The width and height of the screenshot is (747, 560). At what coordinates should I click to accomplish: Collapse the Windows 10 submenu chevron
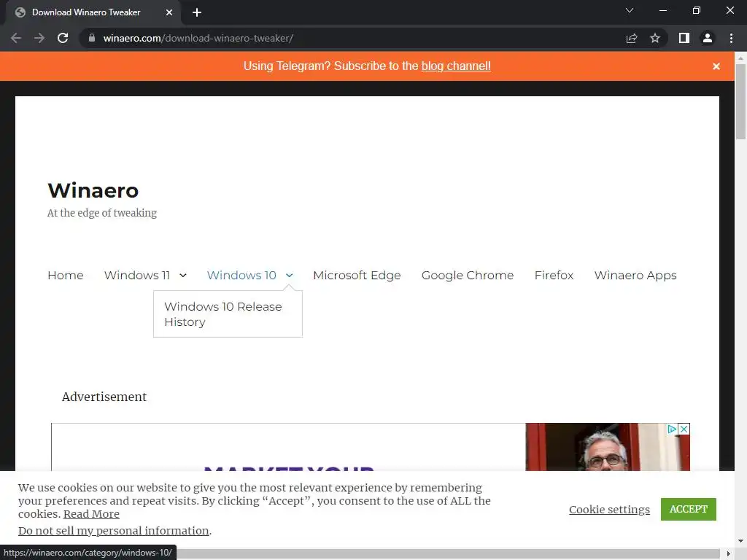289,275
